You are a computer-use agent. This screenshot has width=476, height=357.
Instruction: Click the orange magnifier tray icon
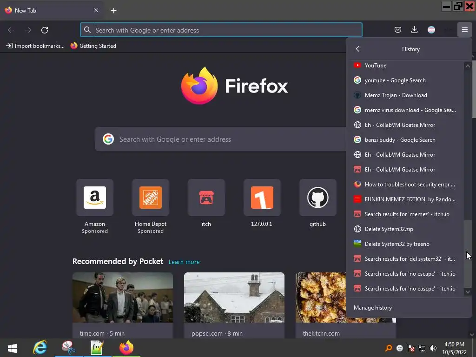(x=388, y=348)
